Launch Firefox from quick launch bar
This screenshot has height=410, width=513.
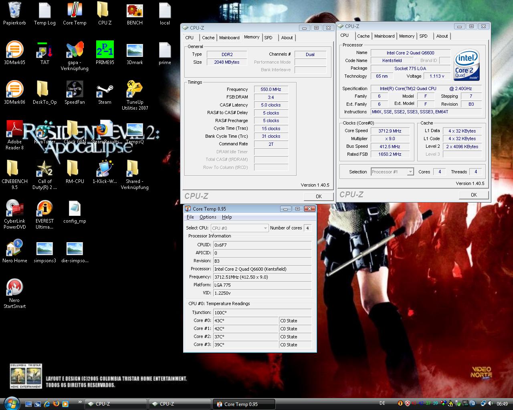point(56,404)
